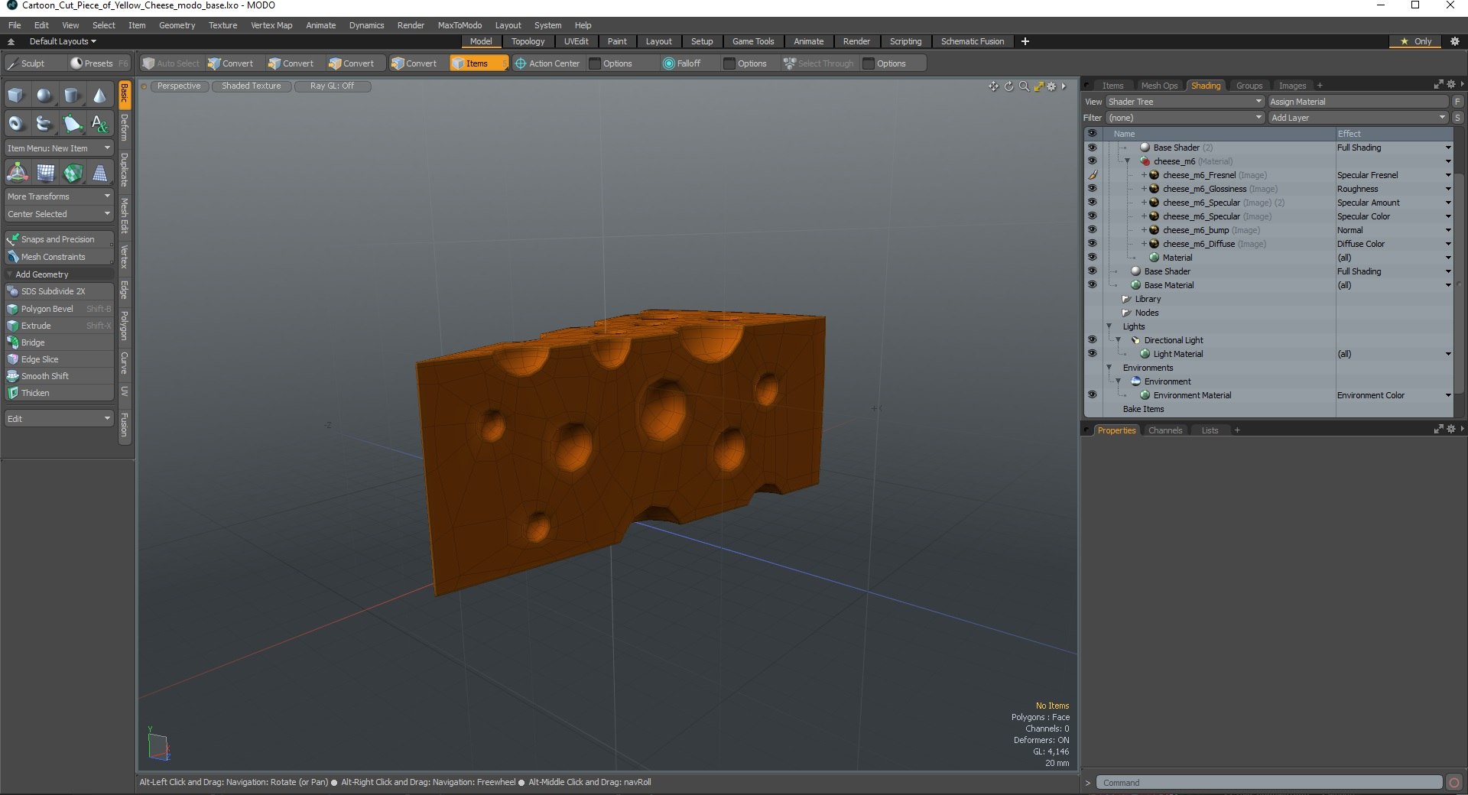Open the Center Selected dropdown

(59, 214)
